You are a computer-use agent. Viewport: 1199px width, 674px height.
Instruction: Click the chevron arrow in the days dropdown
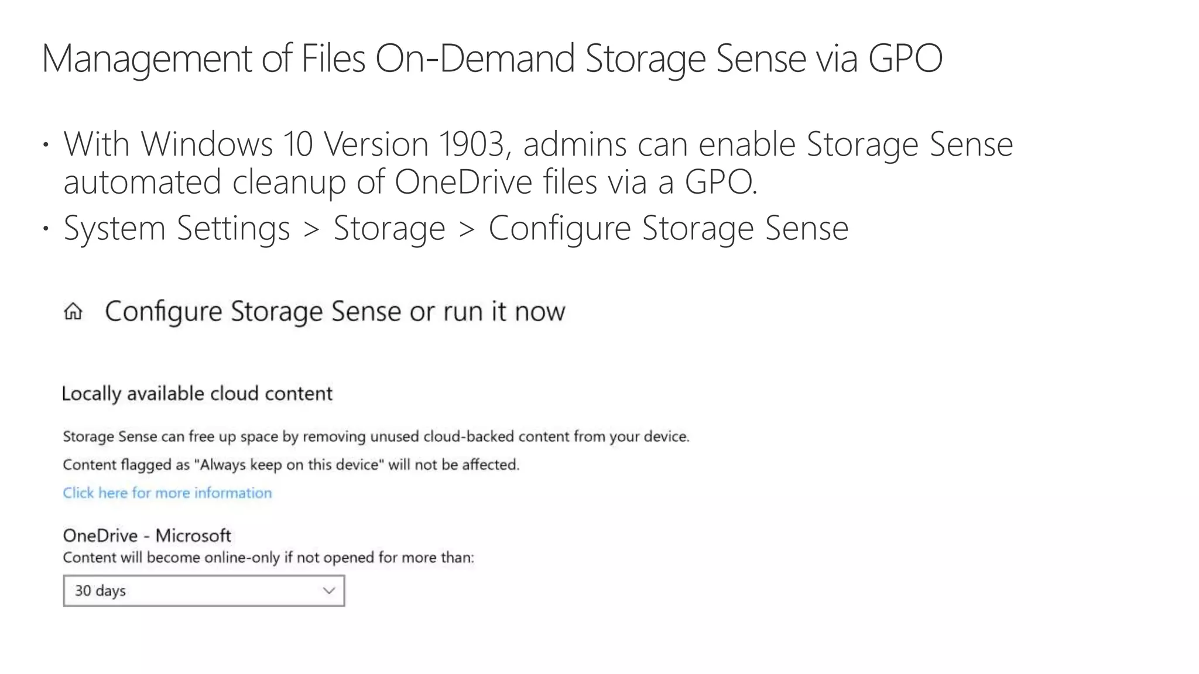pos(329,591)
